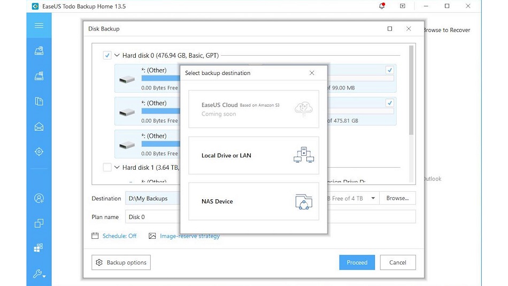This screenshot has height=286, width=508.
Task: Click the System backup sidebar icon
Action: [39, 76]
